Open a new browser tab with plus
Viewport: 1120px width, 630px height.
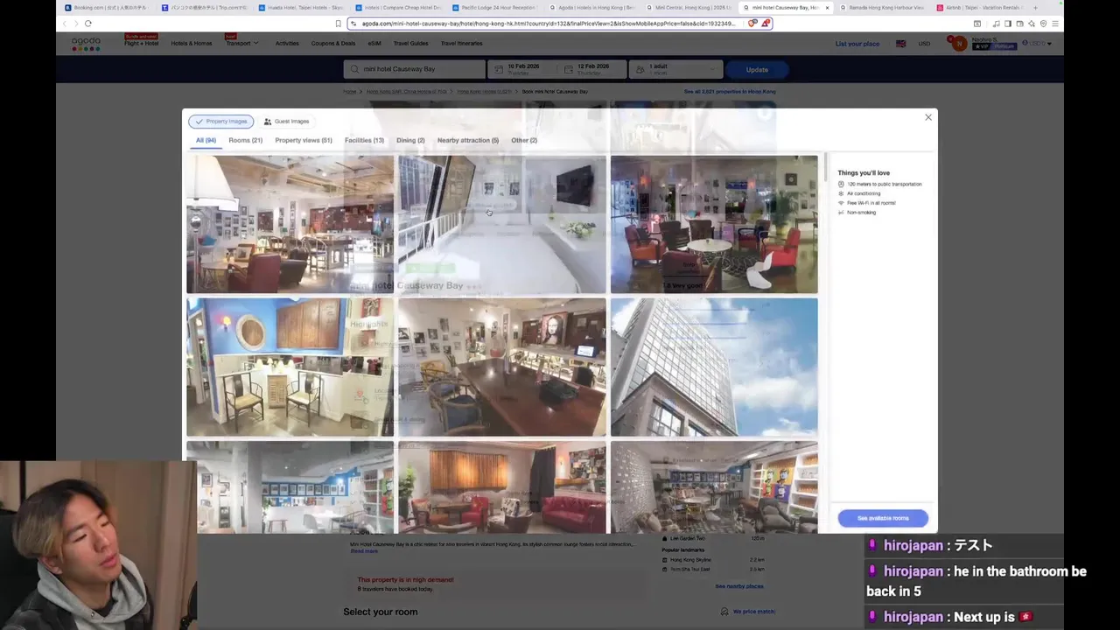(x=1035, y=8)
